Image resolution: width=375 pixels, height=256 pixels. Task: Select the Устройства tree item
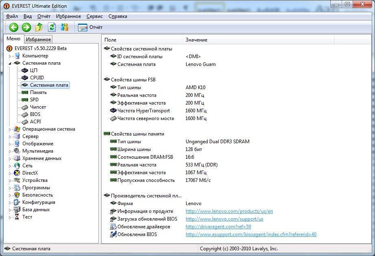click(x=35, y=180)
